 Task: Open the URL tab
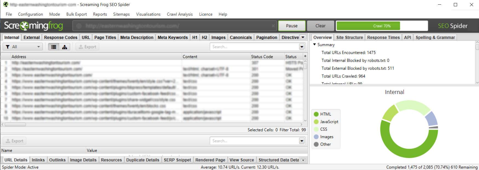coord(86,37)
